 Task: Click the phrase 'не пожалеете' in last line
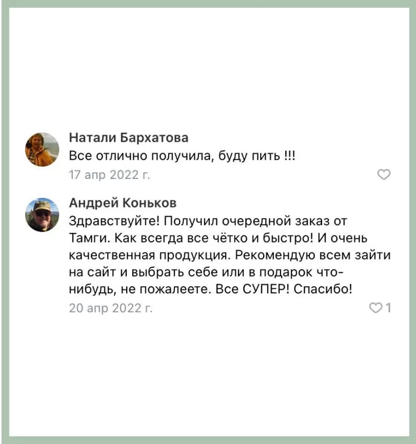pyautogui.click(x=166, y=289)
